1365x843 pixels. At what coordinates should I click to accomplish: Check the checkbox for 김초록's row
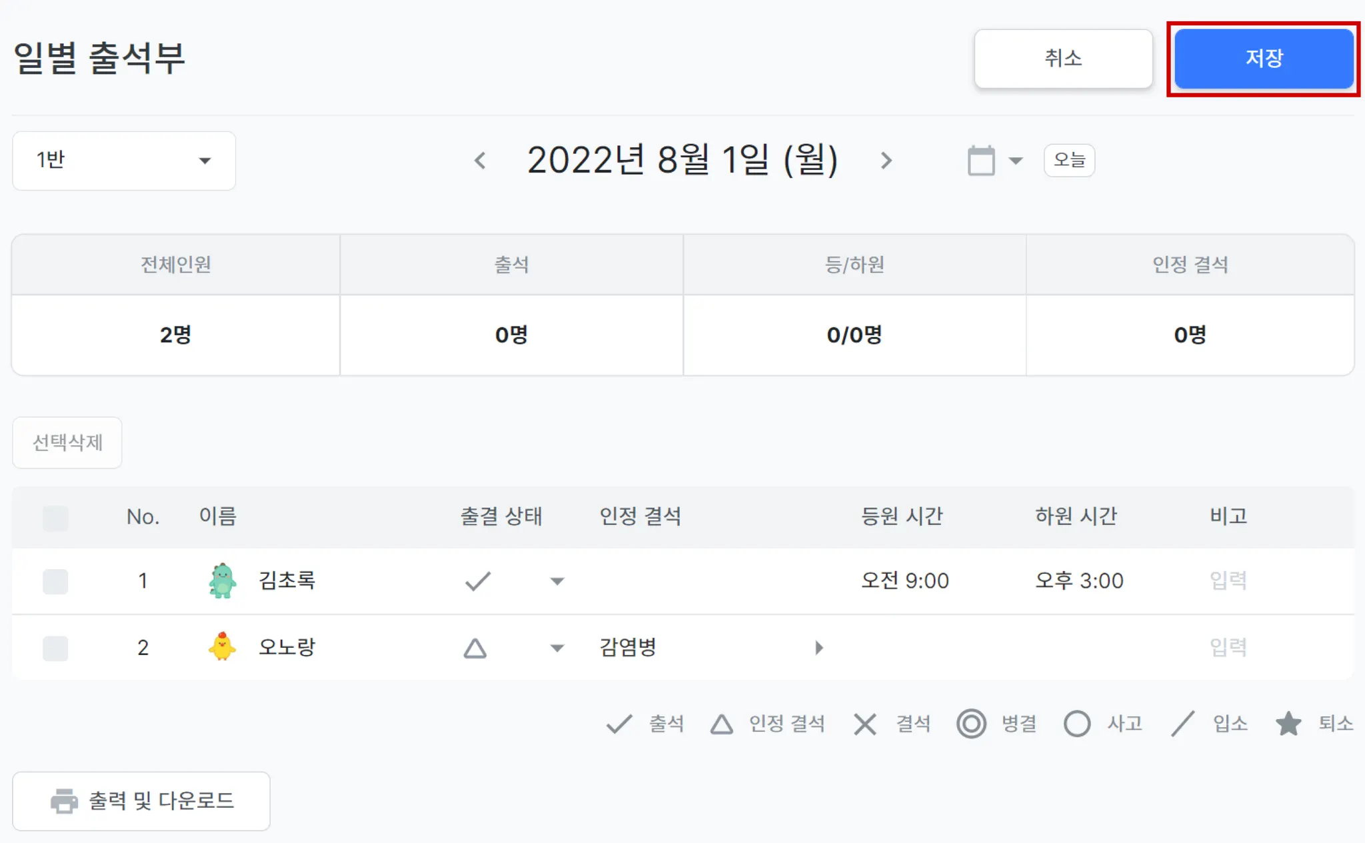55,581
